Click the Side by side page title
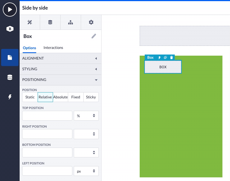 [x=35, y=8]
